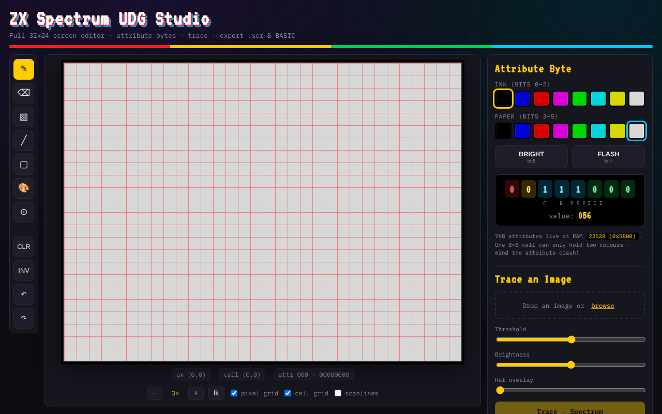The image size is (662, 414).
Task: Click the flash bit digit in byte display
Action: point(512,189)
